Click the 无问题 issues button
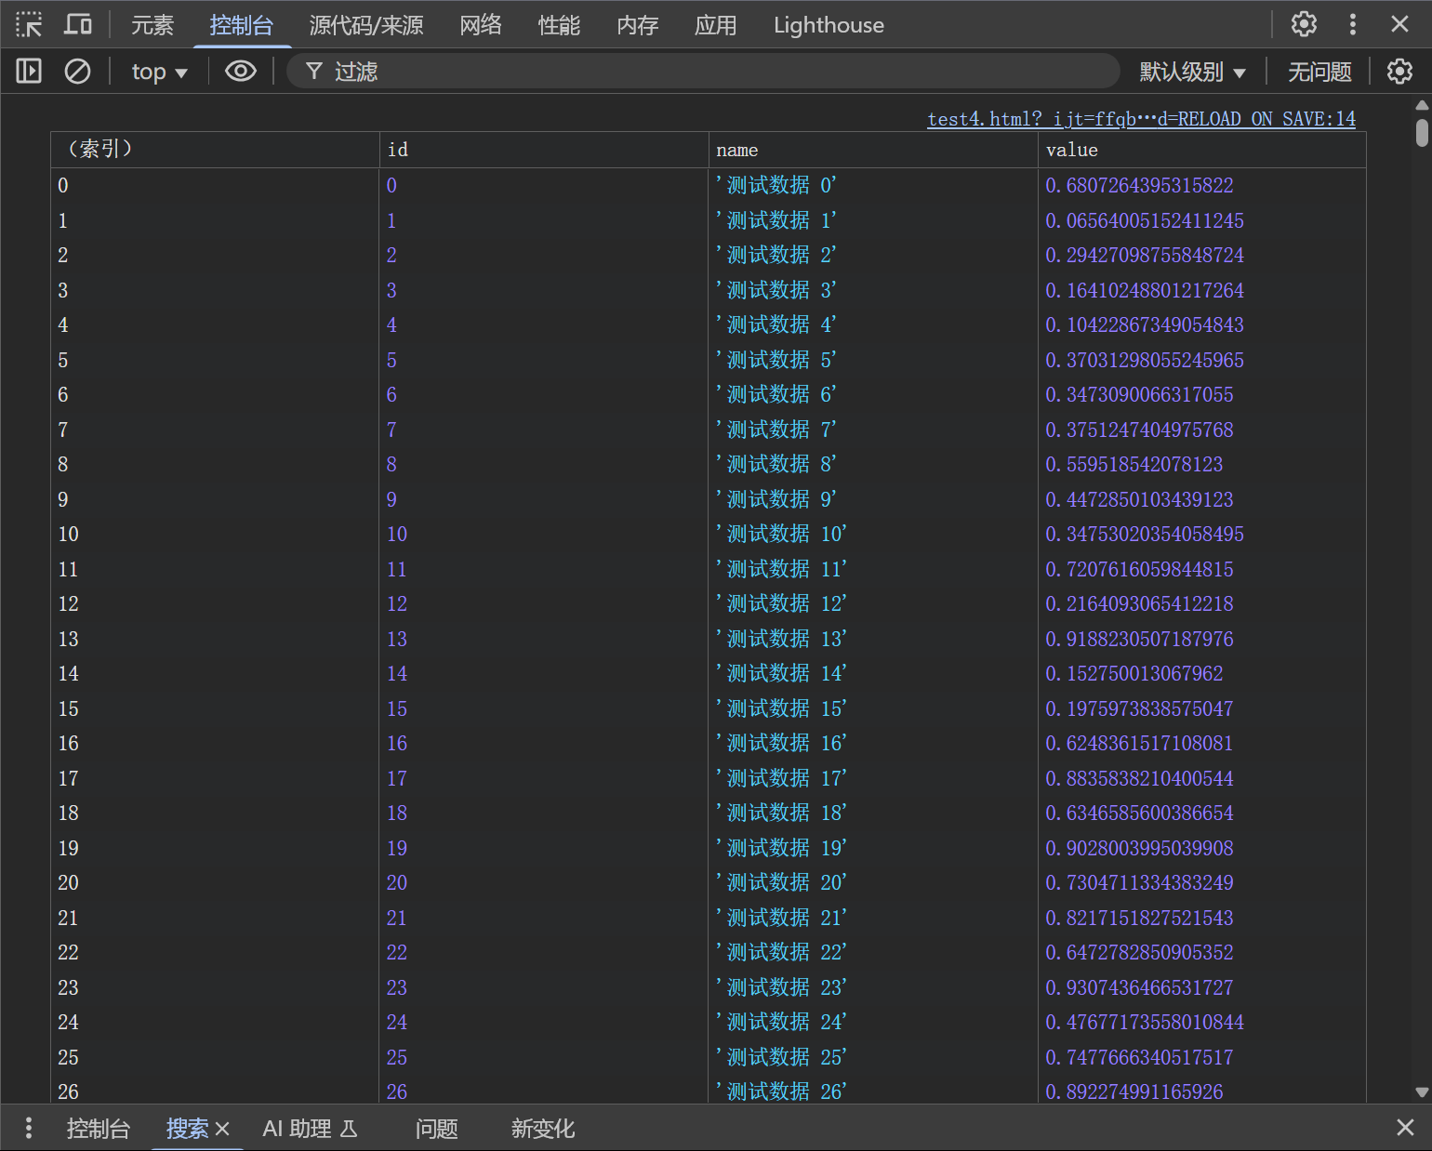1432x1151 pixels. point(1319,72)
